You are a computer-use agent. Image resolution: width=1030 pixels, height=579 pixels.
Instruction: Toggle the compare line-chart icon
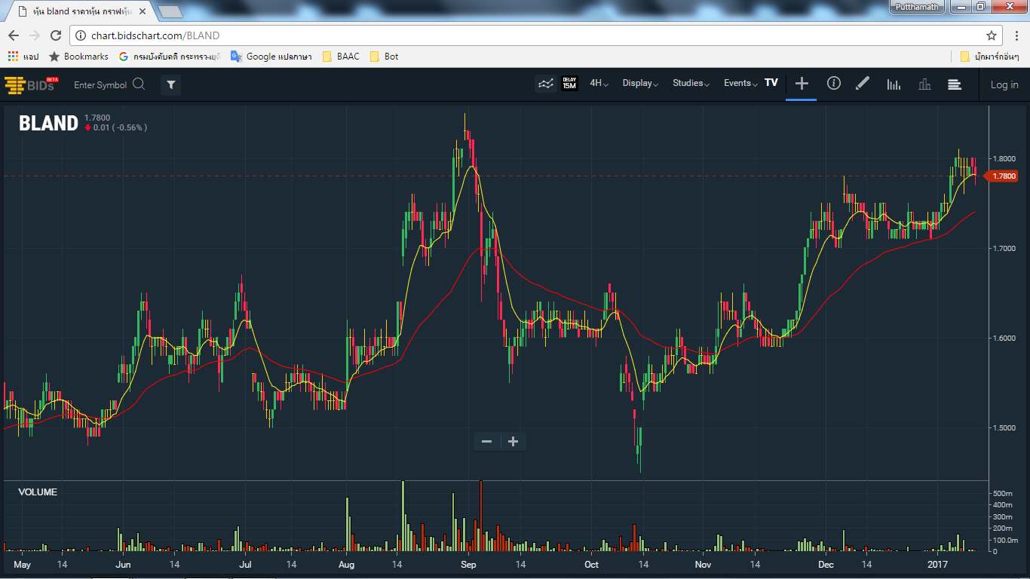[x=545, y=84]
